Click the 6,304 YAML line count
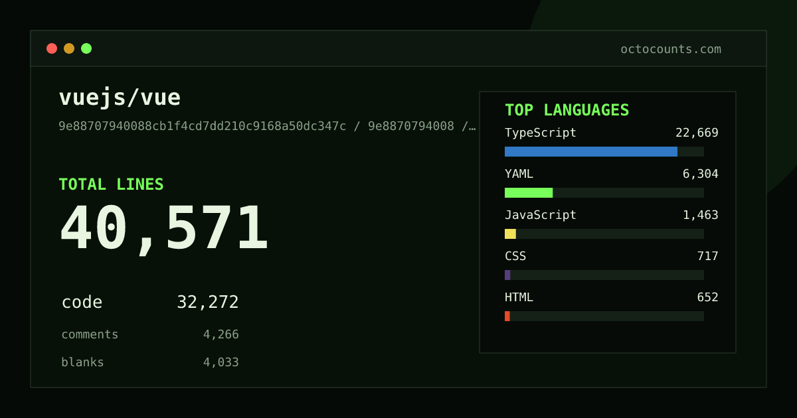This screenshot has width=797, height=418. [701, 174]
